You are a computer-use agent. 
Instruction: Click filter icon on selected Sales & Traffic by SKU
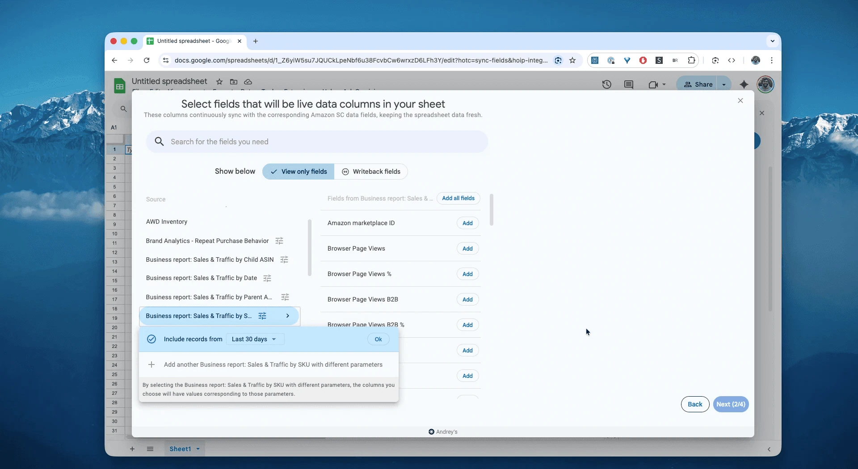[x=263, y=316]
